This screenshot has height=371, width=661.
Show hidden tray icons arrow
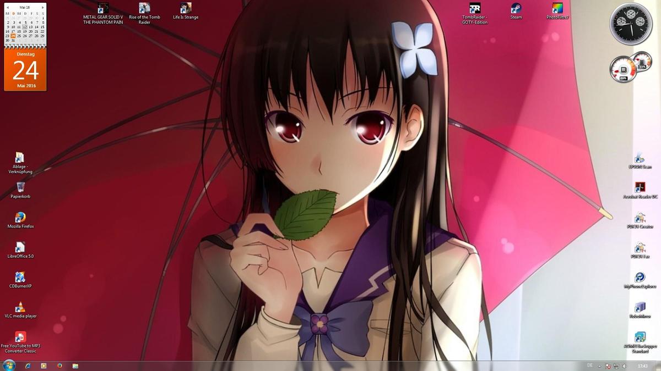point(599,366)
